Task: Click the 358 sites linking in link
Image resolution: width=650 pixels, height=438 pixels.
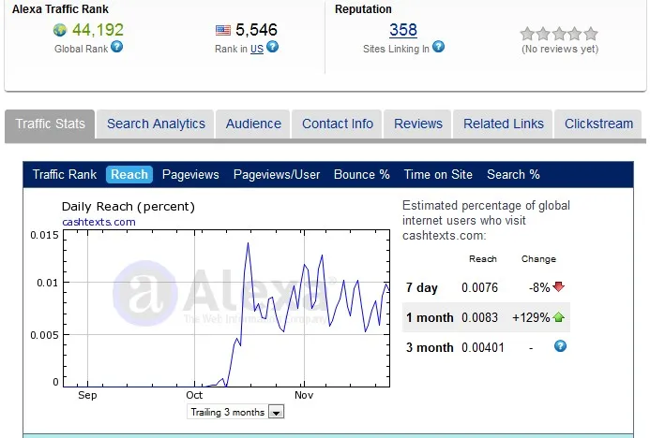Action: [403, 30]
